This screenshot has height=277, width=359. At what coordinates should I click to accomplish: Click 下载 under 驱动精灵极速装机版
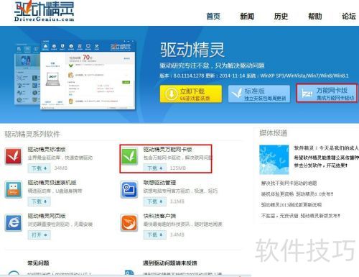39,201
